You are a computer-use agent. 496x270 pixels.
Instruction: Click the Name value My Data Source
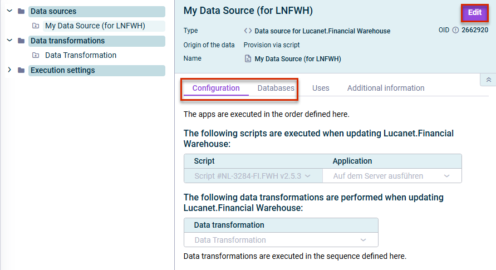point(298,59)
